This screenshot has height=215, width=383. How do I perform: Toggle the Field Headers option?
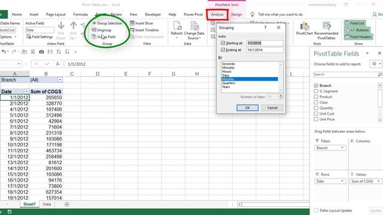pos(358,37)
